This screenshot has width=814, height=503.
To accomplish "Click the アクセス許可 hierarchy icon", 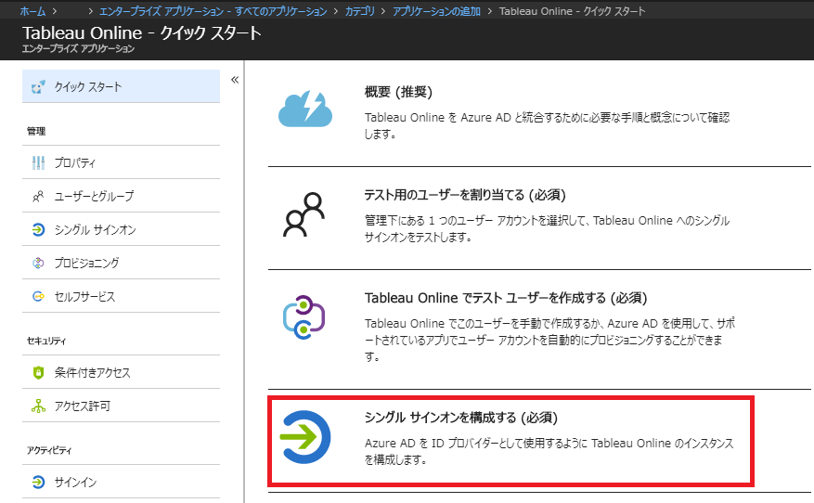I will pos(38,406).
